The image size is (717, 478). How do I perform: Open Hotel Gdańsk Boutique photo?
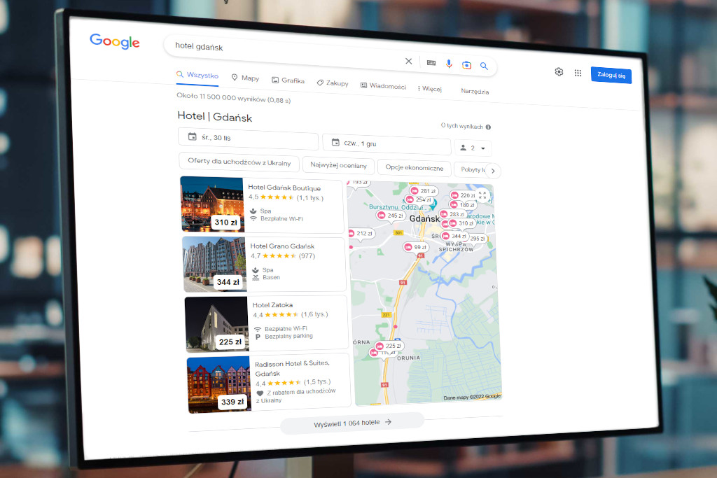click(212, 204)
